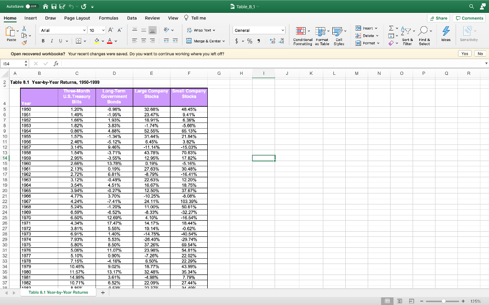Apply the yellow fill color
489x305 pixels.
(x=96, y=41)
